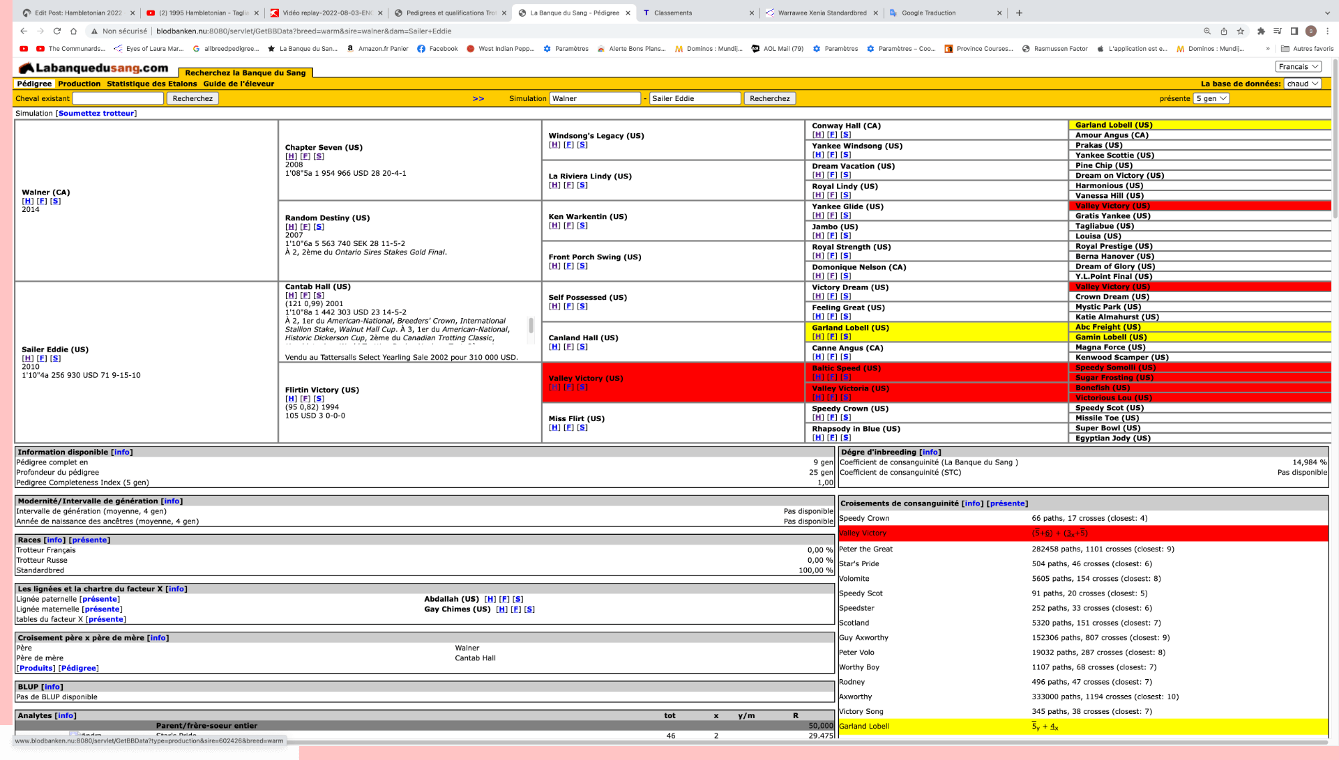Go back with the browser back arrow
Image resolution: width=1339 pixels, height=760 pixels.
24,31
